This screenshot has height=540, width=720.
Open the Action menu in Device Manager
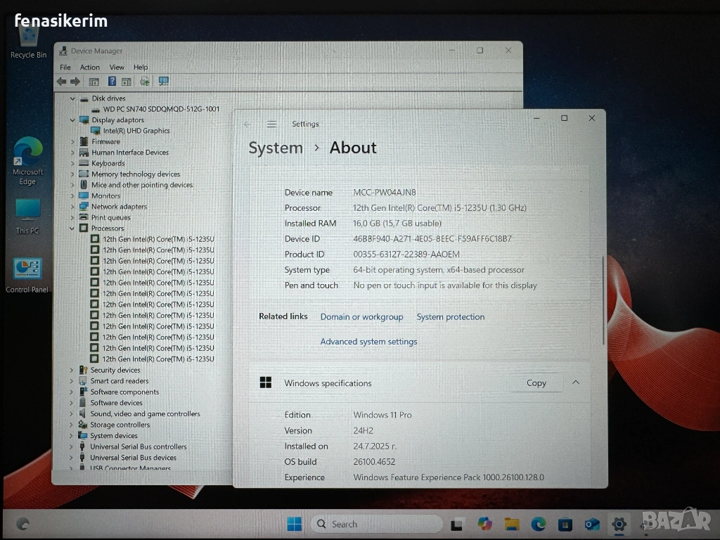(89, 67)
